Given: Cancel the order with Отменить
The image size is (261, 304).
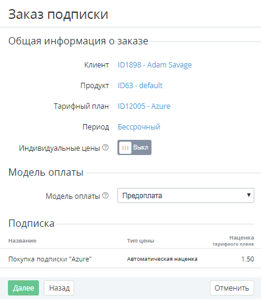Looking at the screenshot, I should click(232, 288).
